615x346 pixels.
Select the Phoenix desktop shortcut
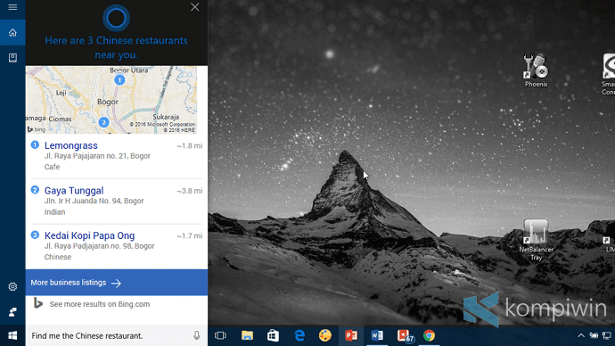pos(537,70)
